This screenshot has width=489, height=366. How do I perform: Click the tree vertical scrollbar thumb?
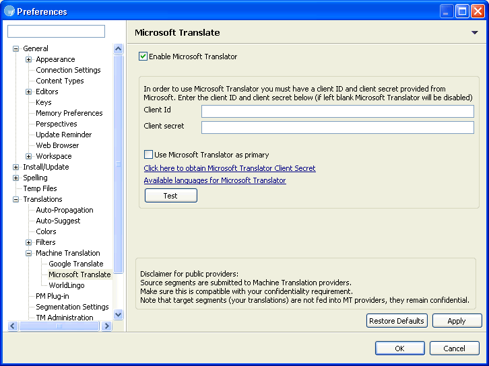click(x=118, y=164)
